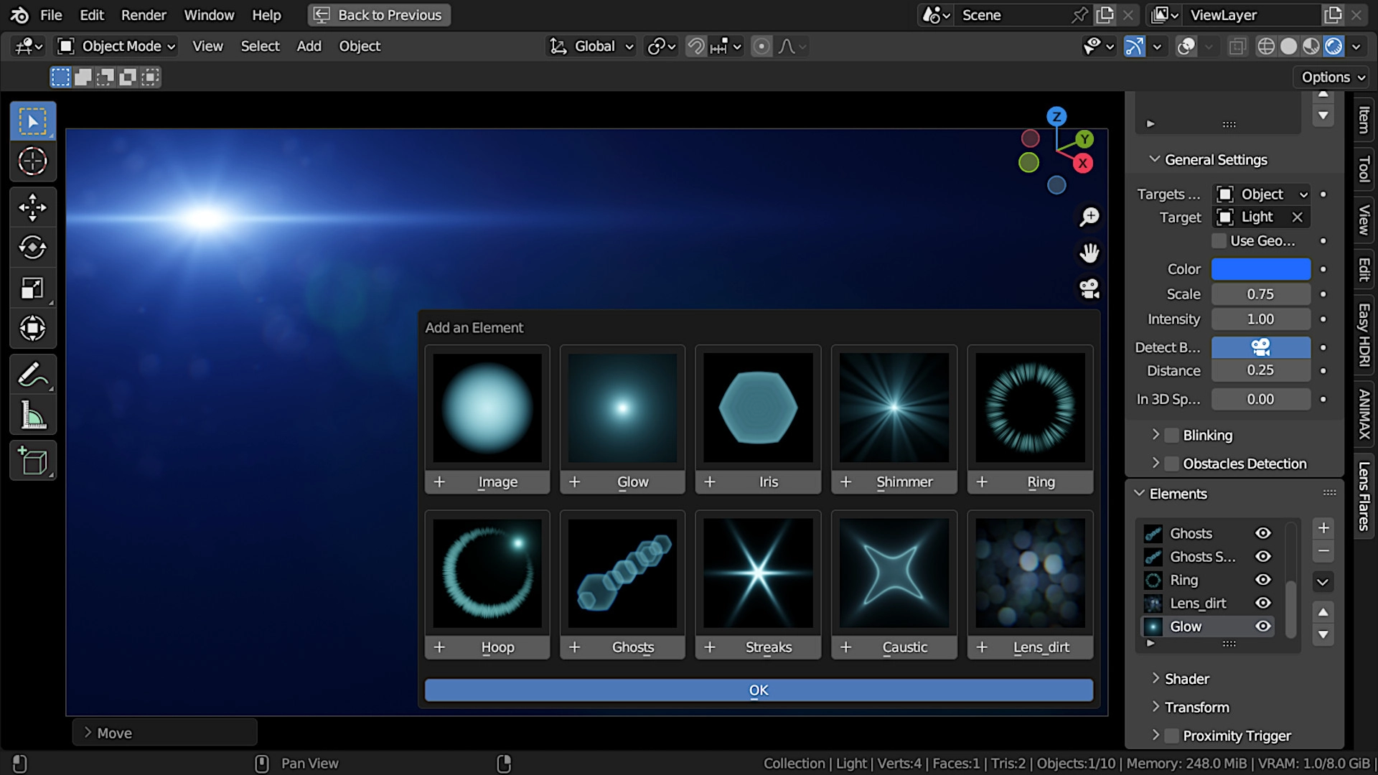Image resolution: width=1378 pixels, height=775 pixels.
Task: Enable the Use Geo... checkbox
Action: 1219,241
